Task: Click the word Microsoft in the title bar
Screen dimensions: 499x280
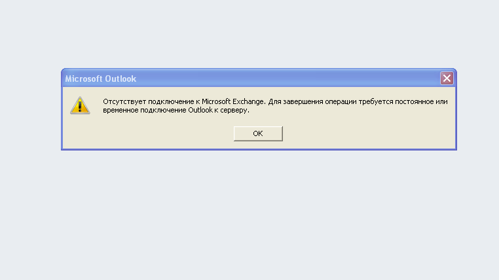Action: [84, 79]
